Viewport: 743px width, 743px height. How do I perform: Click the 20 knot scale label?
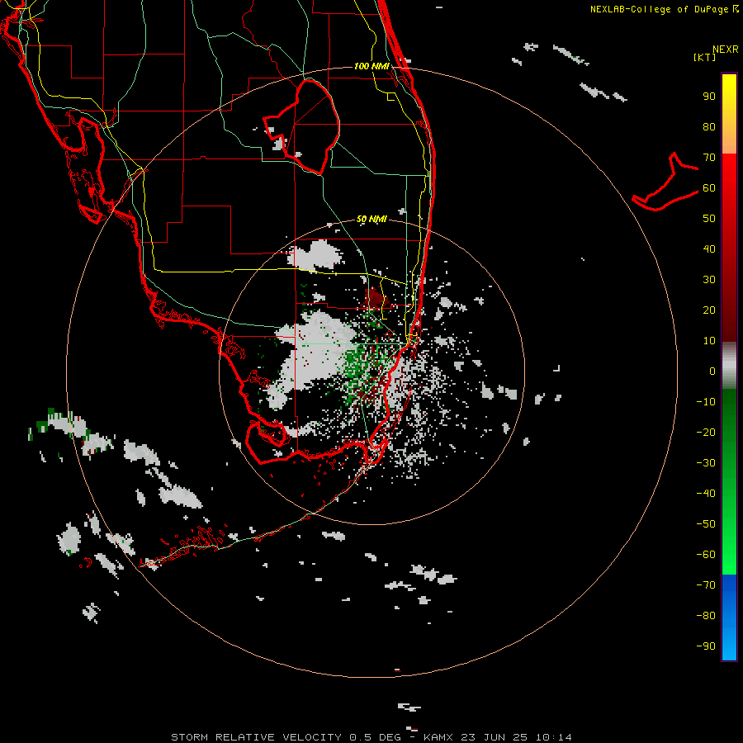(x=709, y=310)
